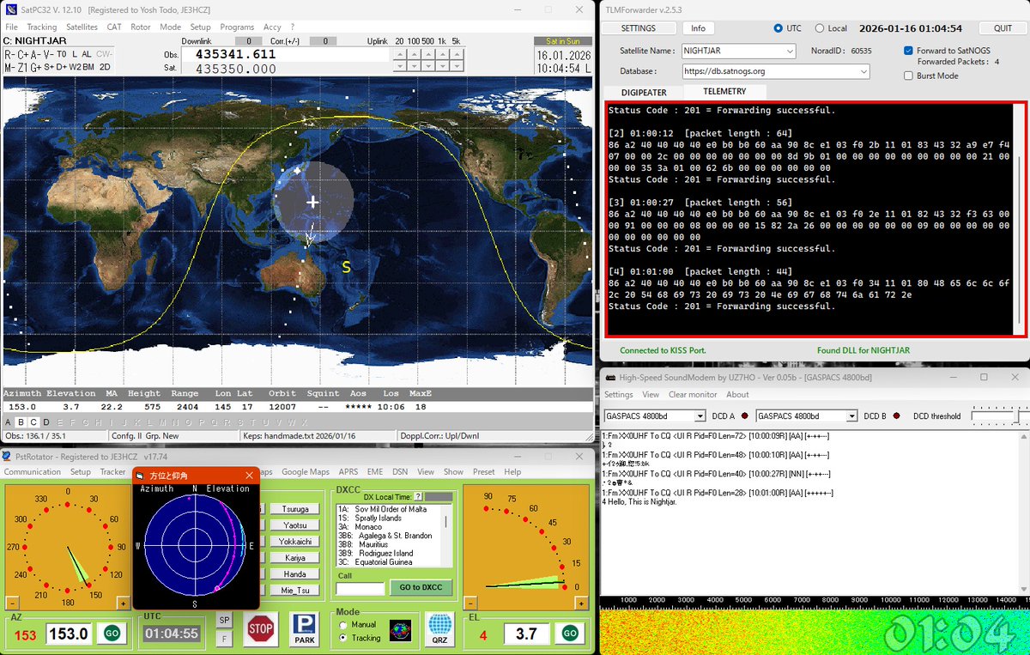Screen dimensions: 1030x655
Task: Select the Local time radio button
Action: [x=819, y=28]
